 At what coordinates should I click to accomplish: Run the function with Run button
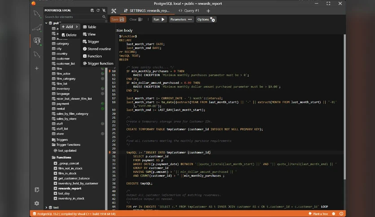[159, 19]
